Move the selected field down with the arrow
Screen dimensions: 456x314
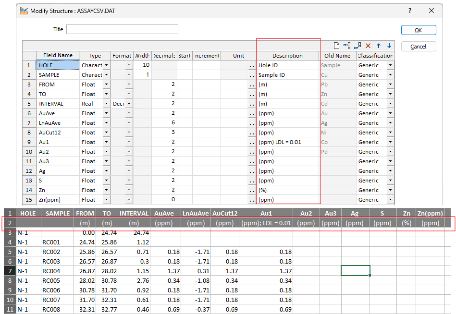[389, 46]
